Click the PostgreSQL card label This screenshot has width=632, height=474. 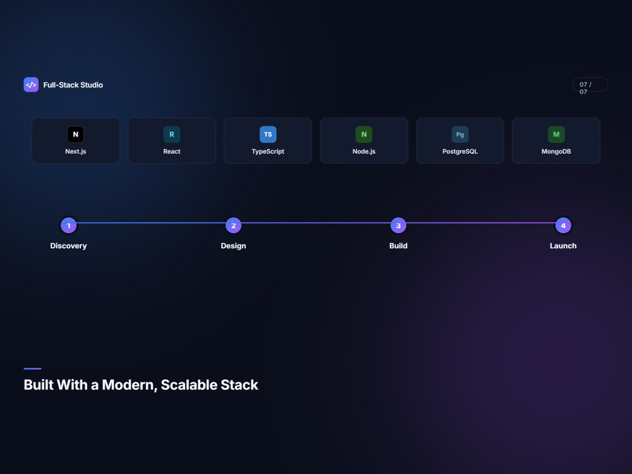(x=460, y=152)
